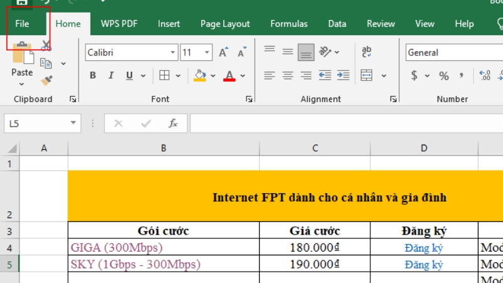Open the File menu tab

tap(22, 24)
